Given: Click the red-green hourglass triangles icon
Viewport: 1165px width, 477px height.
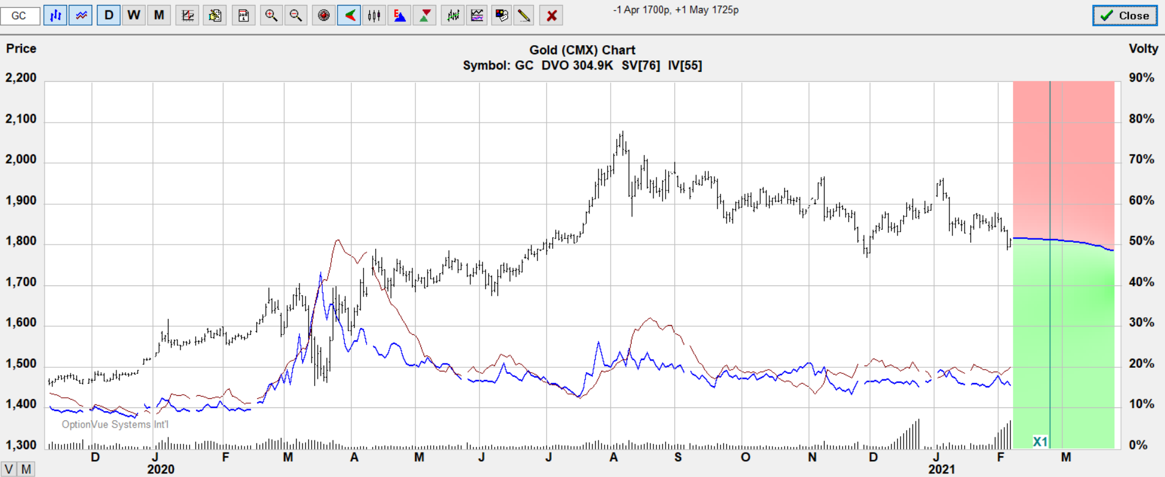Looking at the screenshot, I should tap(425, 16).
